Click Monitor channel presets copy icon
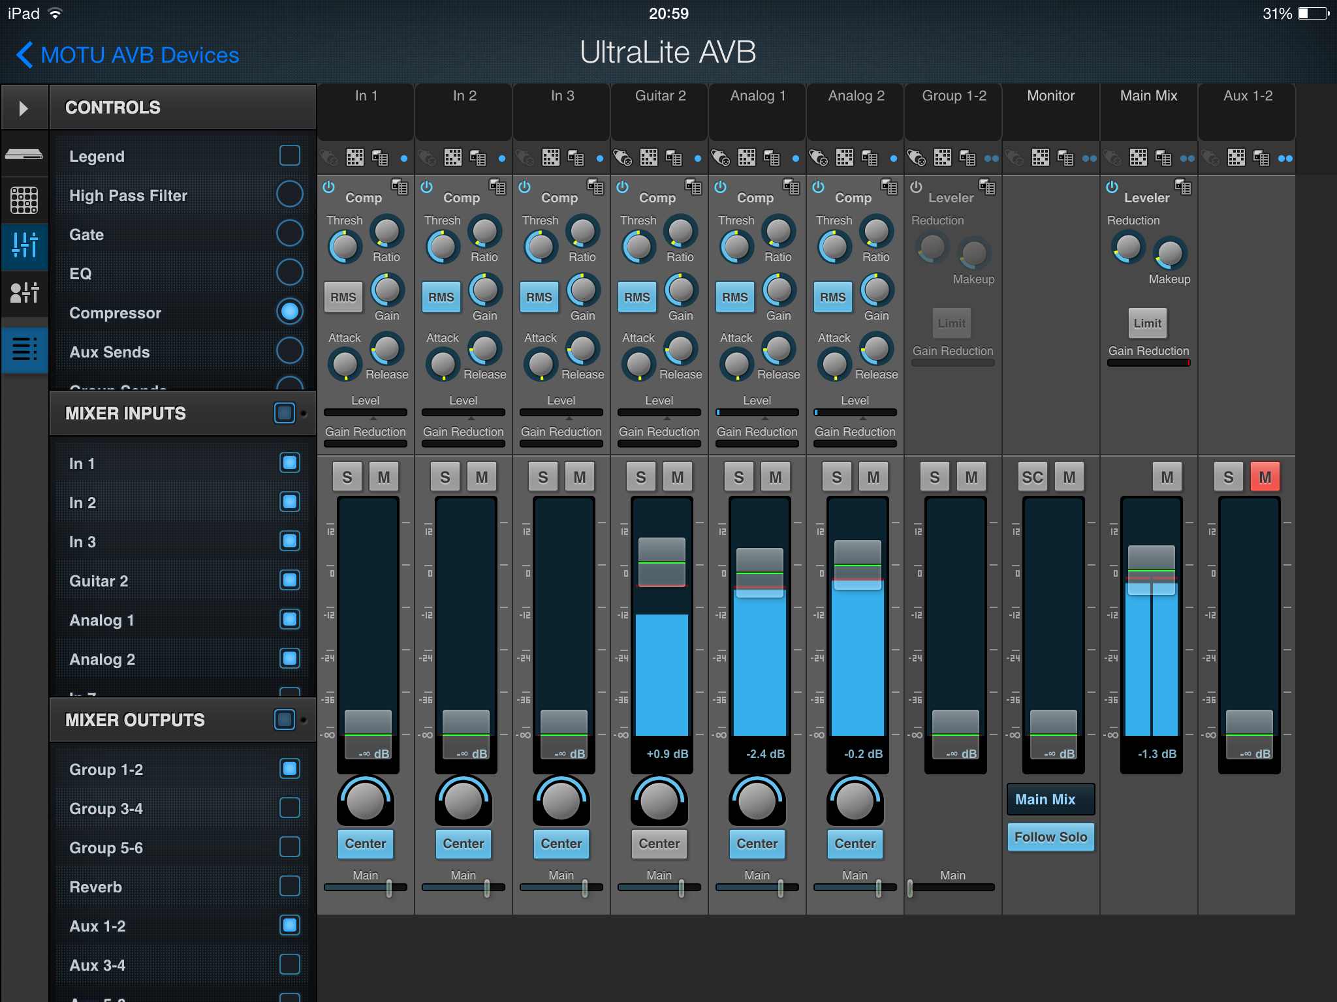The image size is (1337, 1002). tap(1065, 157)
